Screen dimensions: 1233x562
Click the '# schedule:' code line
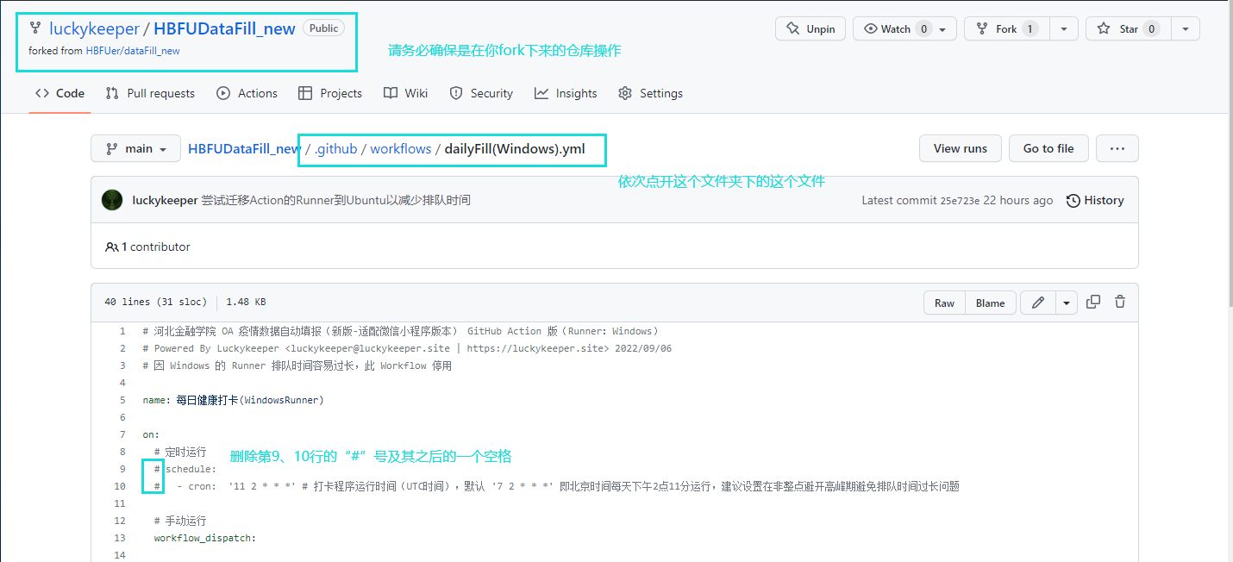185,469
